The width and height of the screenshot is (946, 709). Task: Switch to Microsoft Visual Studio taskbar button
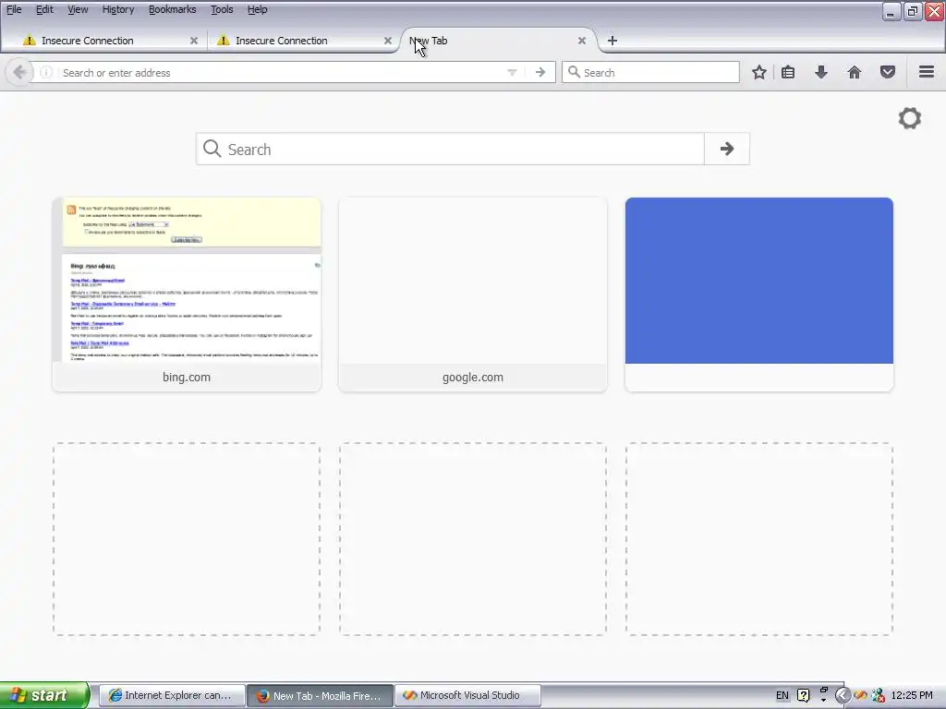click(x=467, y=695)
